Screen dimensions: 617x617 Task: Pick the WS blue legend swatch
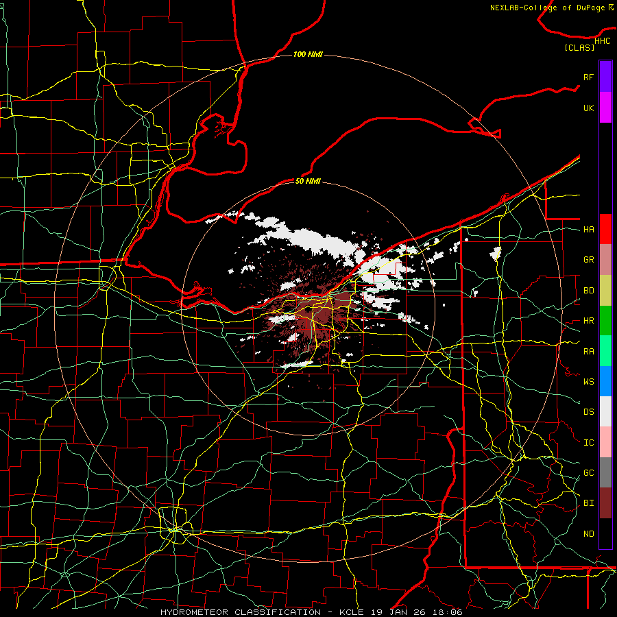pyautogui.click(x=605, y=381)
